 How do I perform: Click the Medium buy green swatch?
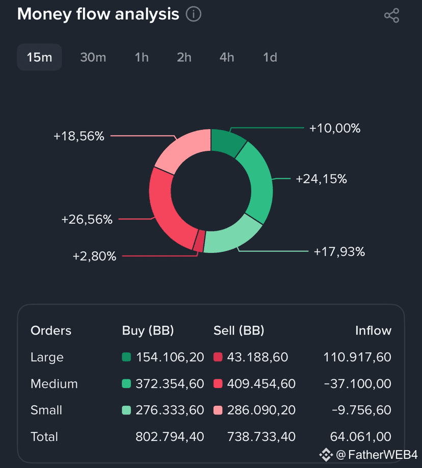[126, 384]
